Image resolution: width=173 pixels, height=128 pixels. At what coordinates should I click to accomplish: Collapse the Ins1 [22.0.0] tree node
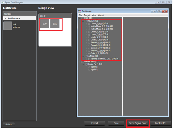coord(83,56)
